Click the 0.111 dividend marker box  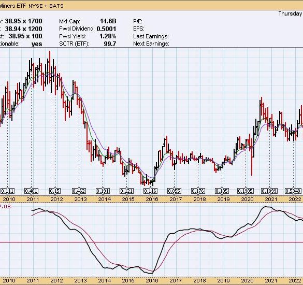point(8,191)
